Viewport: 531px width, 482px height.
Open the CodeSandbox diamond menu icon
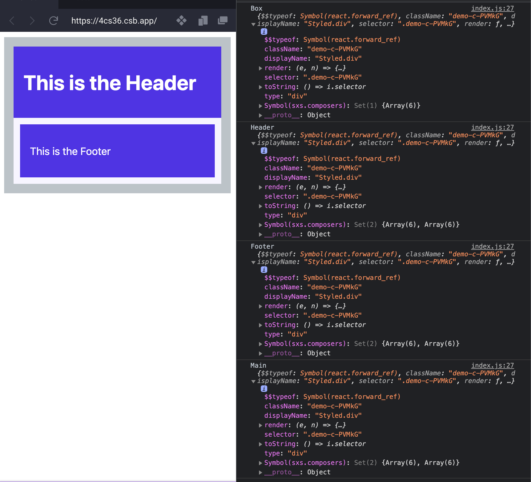point(181,20)
